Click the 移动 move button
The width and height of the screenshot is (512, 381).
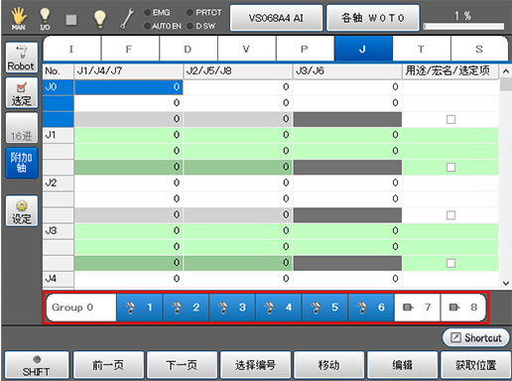pos(329,365)
